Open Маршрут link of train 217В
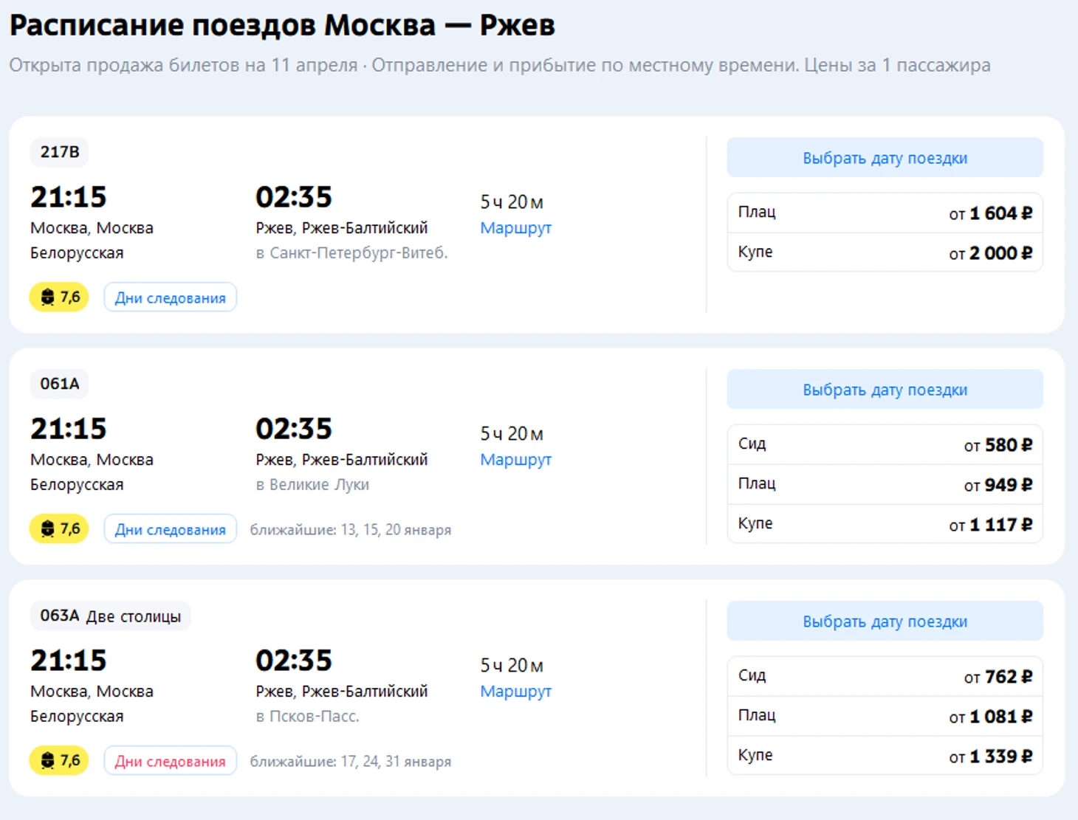 click(515, 228)
